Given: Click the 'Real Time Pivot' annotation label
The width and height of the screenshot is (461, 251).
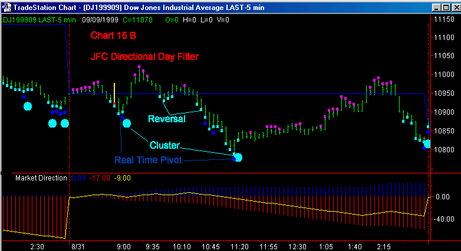Looking at the screenshot, I should click(148, 160).
